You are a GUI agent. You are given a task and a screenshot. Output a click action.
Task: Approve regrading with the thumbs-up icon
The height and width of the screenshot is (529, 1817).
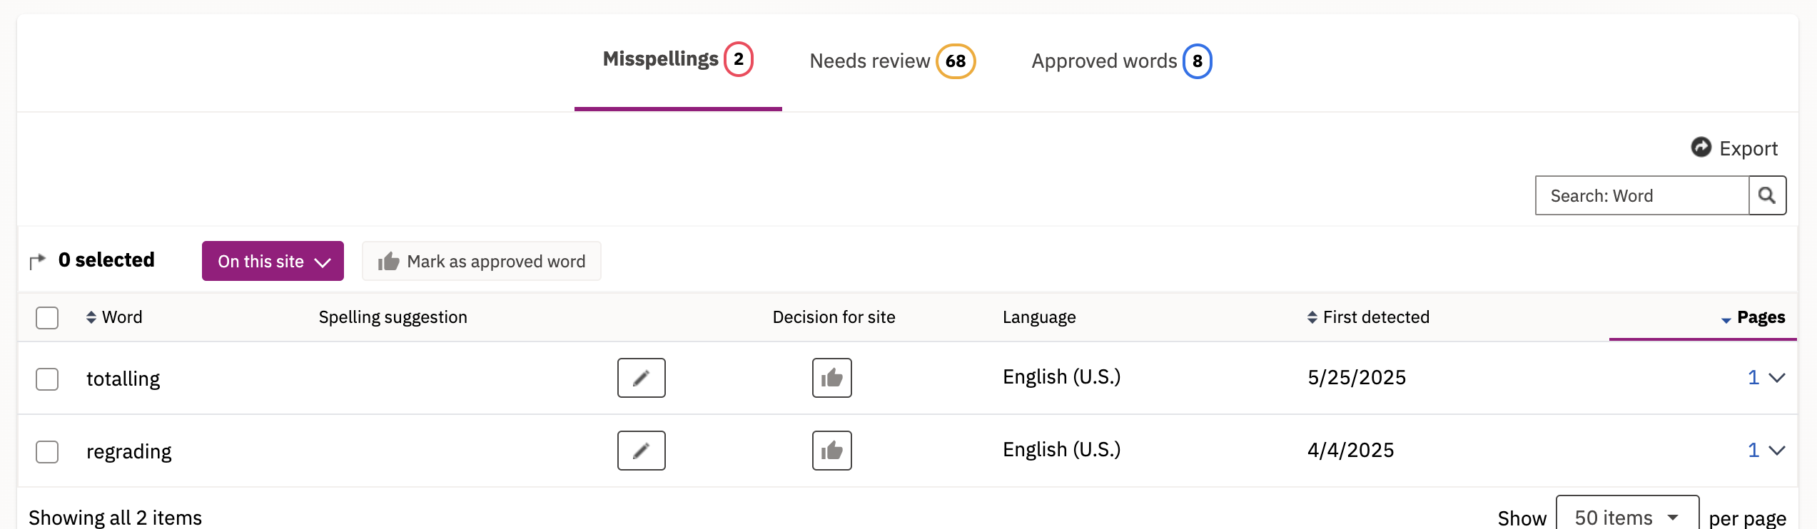click(831, 451)
